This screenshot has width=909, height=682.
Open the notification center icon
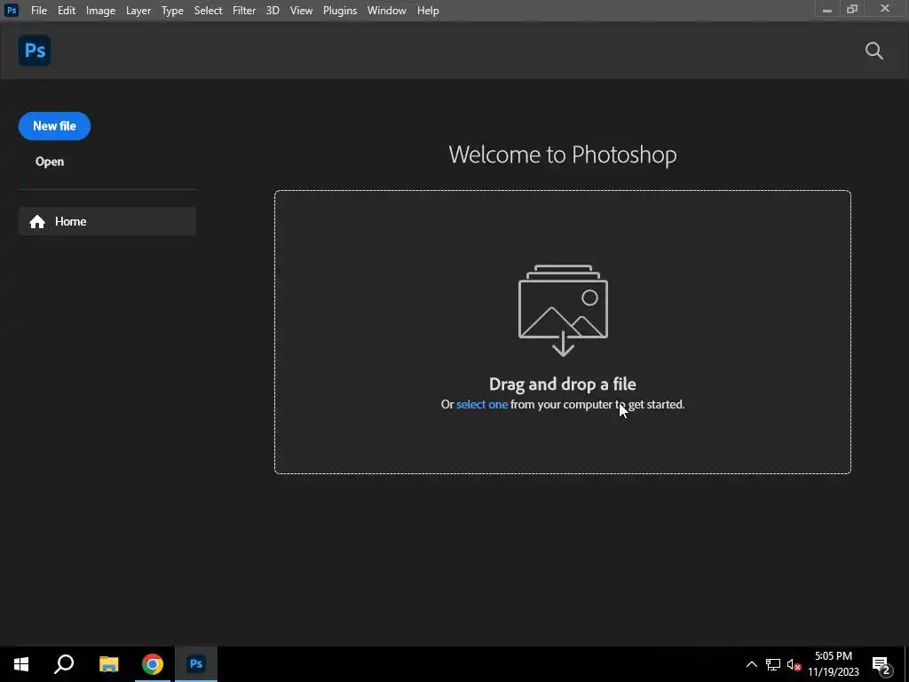click(881, 664)
